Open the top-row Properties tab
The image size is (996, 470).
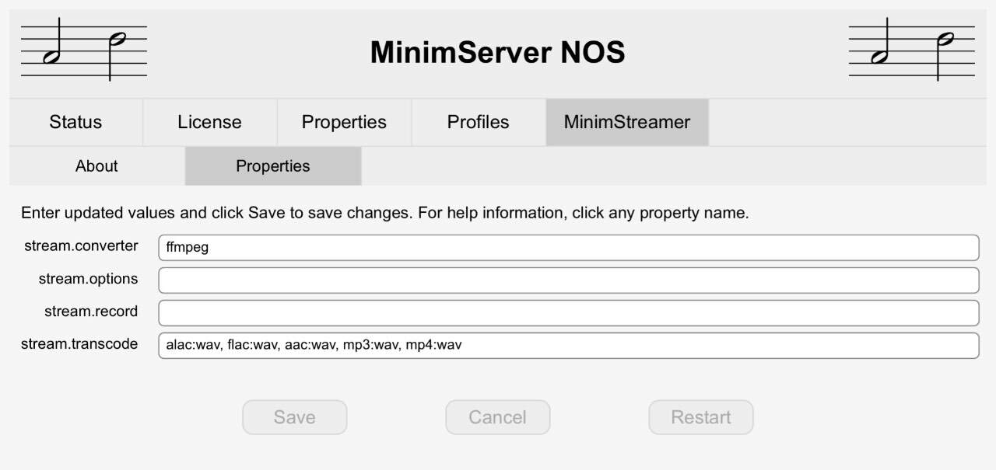(x=344, y=122)
